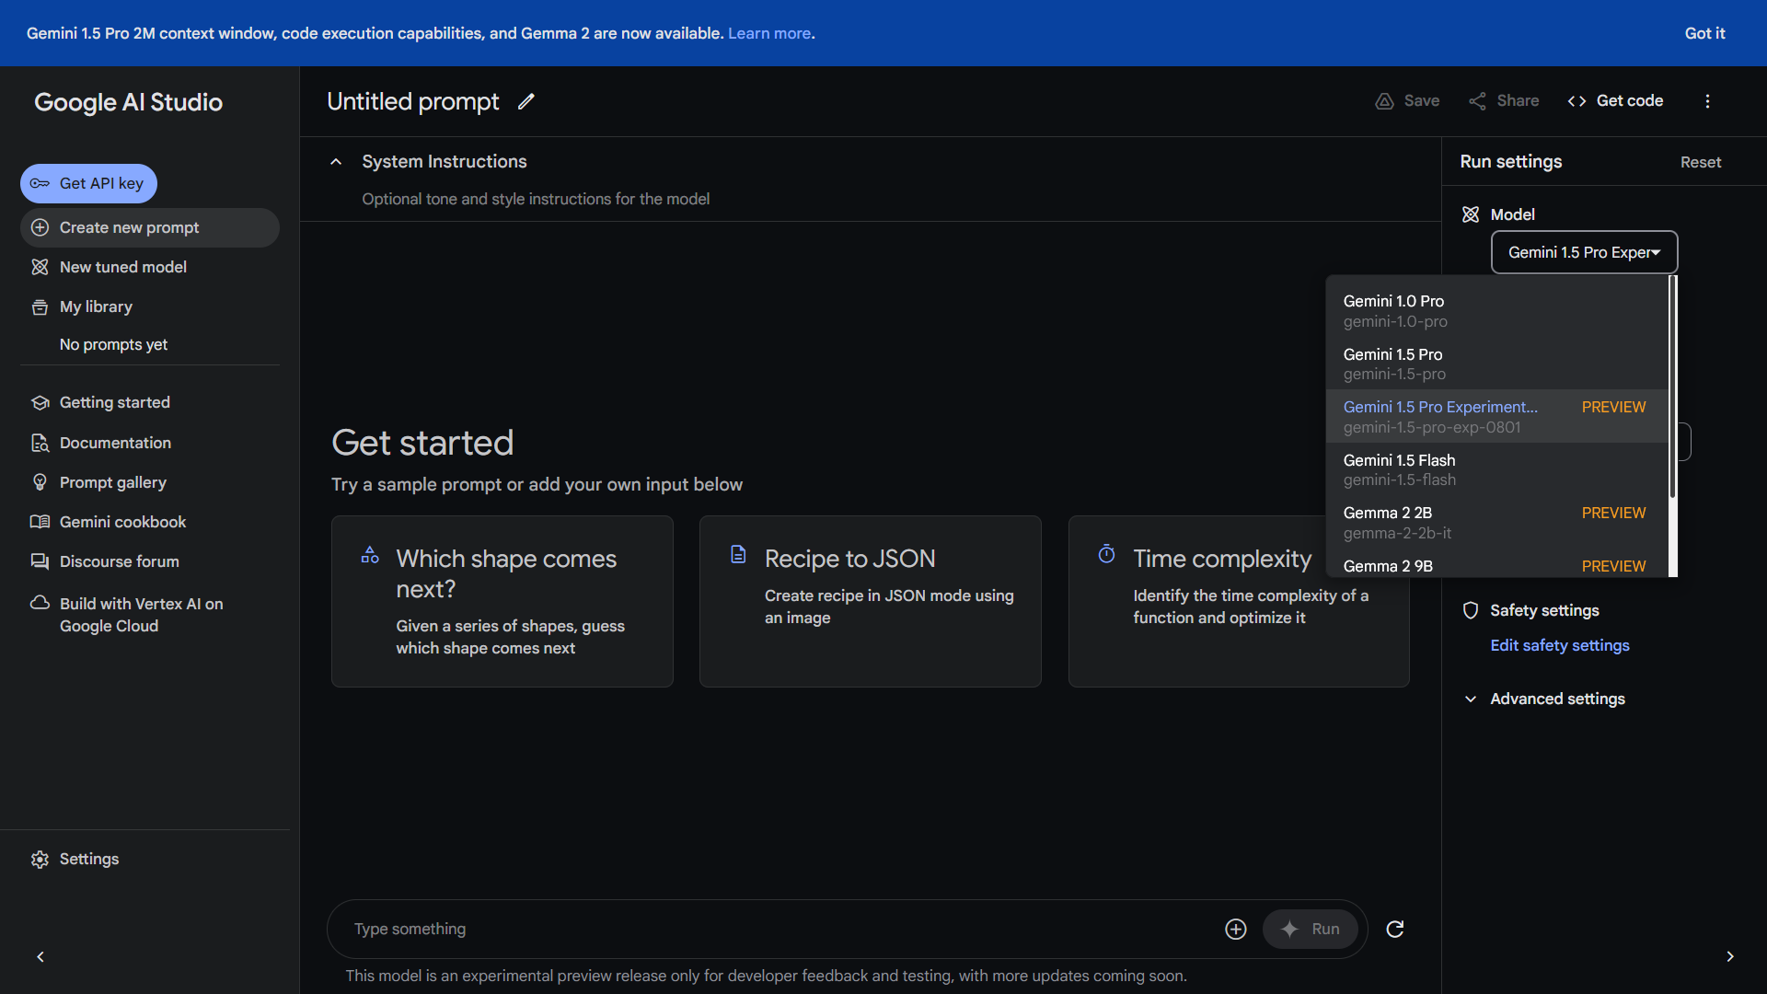The width and height of the screenshot is (1767, 994).
Task: Click the Safety settings shield icon
Action: pos(1471,610)
